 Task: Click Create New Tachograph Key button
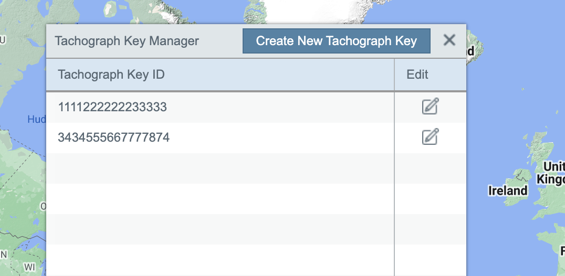336,41
